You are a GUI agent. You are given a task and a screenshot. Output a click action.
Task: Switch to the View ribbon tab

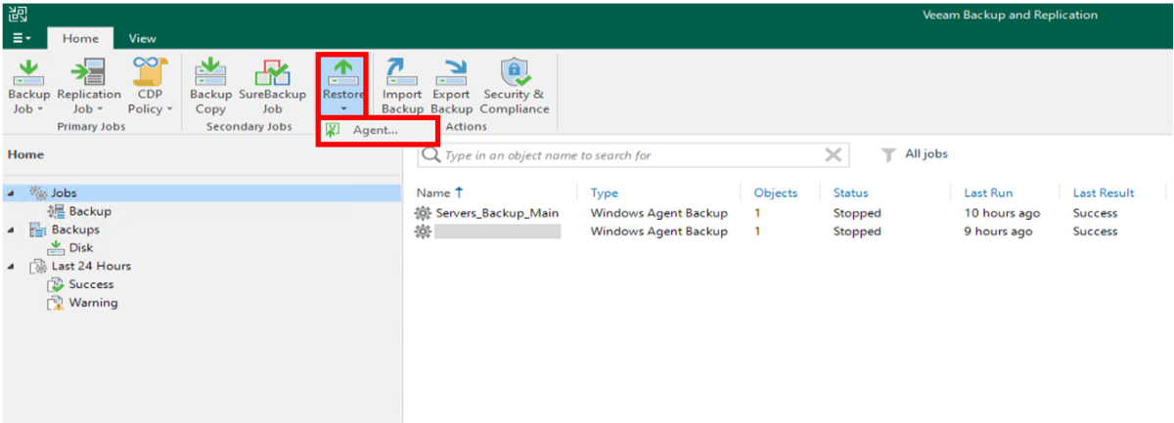142,38
